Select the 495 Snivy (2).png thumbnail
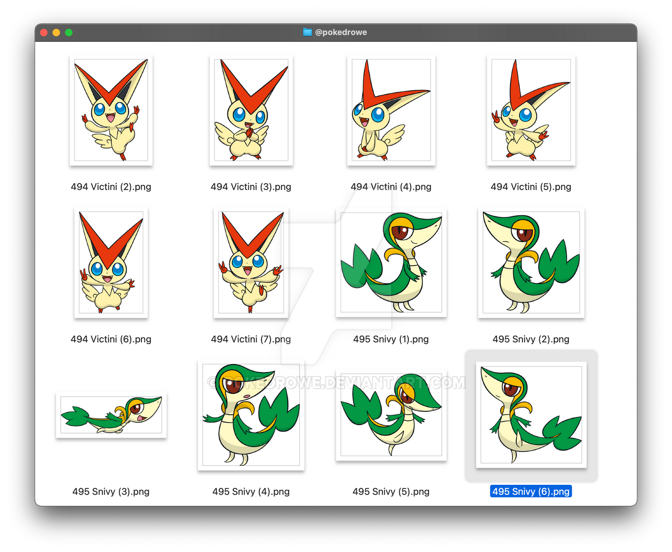 (531, 262)
